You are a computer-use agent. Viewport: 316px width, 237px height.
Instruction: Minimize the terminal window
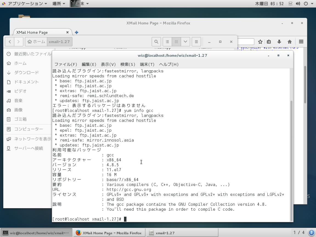(269, 55)
